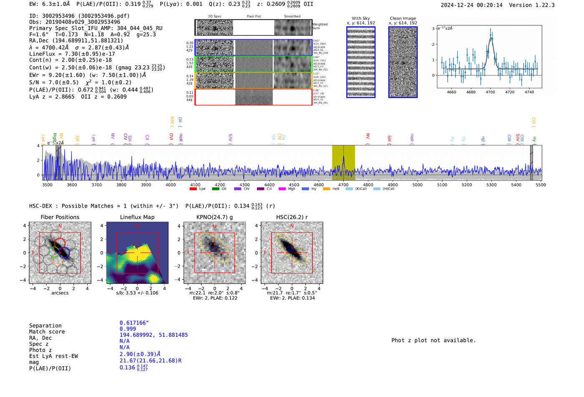Open the With Sky image
This screenshot has width=584, height=397.
pos(361,62)
